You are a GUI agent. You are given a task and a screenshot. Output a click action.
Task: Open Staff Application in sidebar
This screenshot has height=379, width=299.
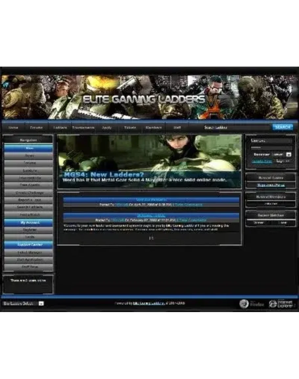coord(28,260)
